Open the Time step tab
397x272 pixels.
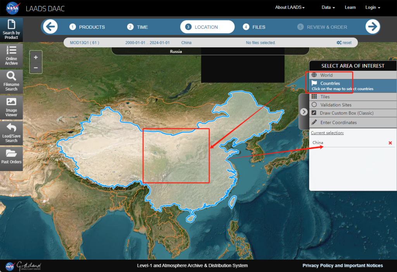pos(138,27)
